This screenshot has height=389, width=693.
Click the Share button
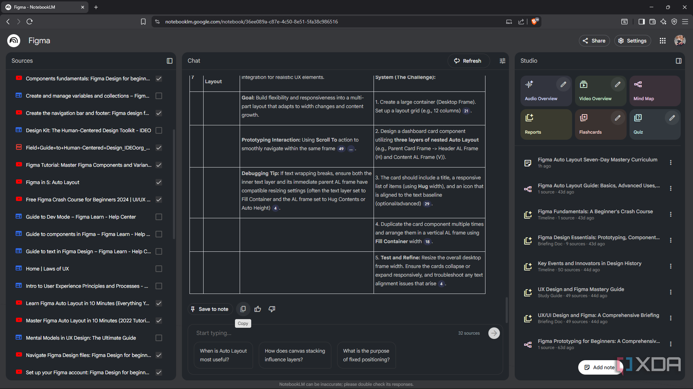point(594,41)
